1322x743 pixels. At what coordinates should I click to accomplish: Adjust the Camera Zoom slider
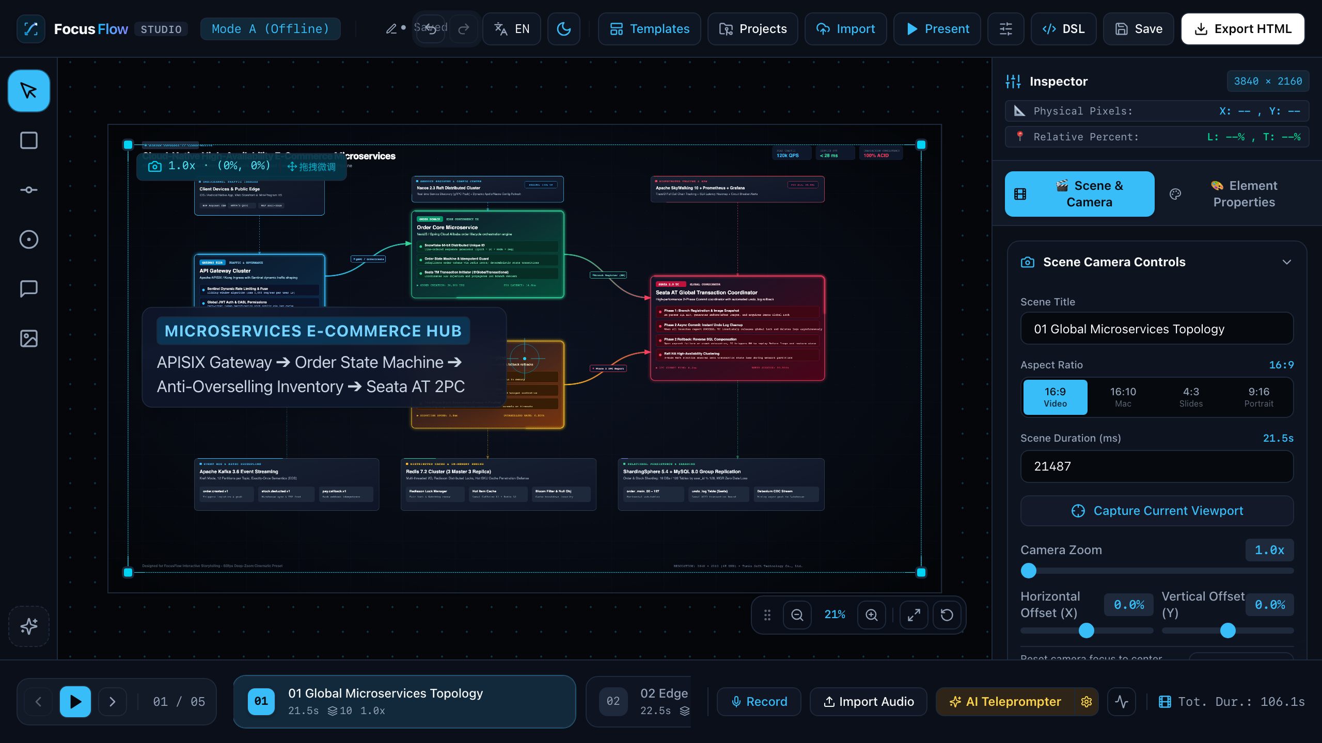pyautogui.click(x=1157, y=571)
